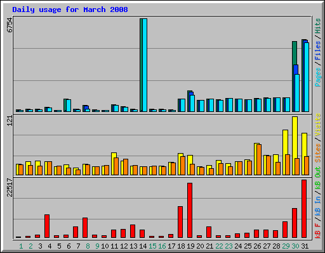Select the yellow visits bar for day 30
The image size is (325, 253).
[295, 137]
